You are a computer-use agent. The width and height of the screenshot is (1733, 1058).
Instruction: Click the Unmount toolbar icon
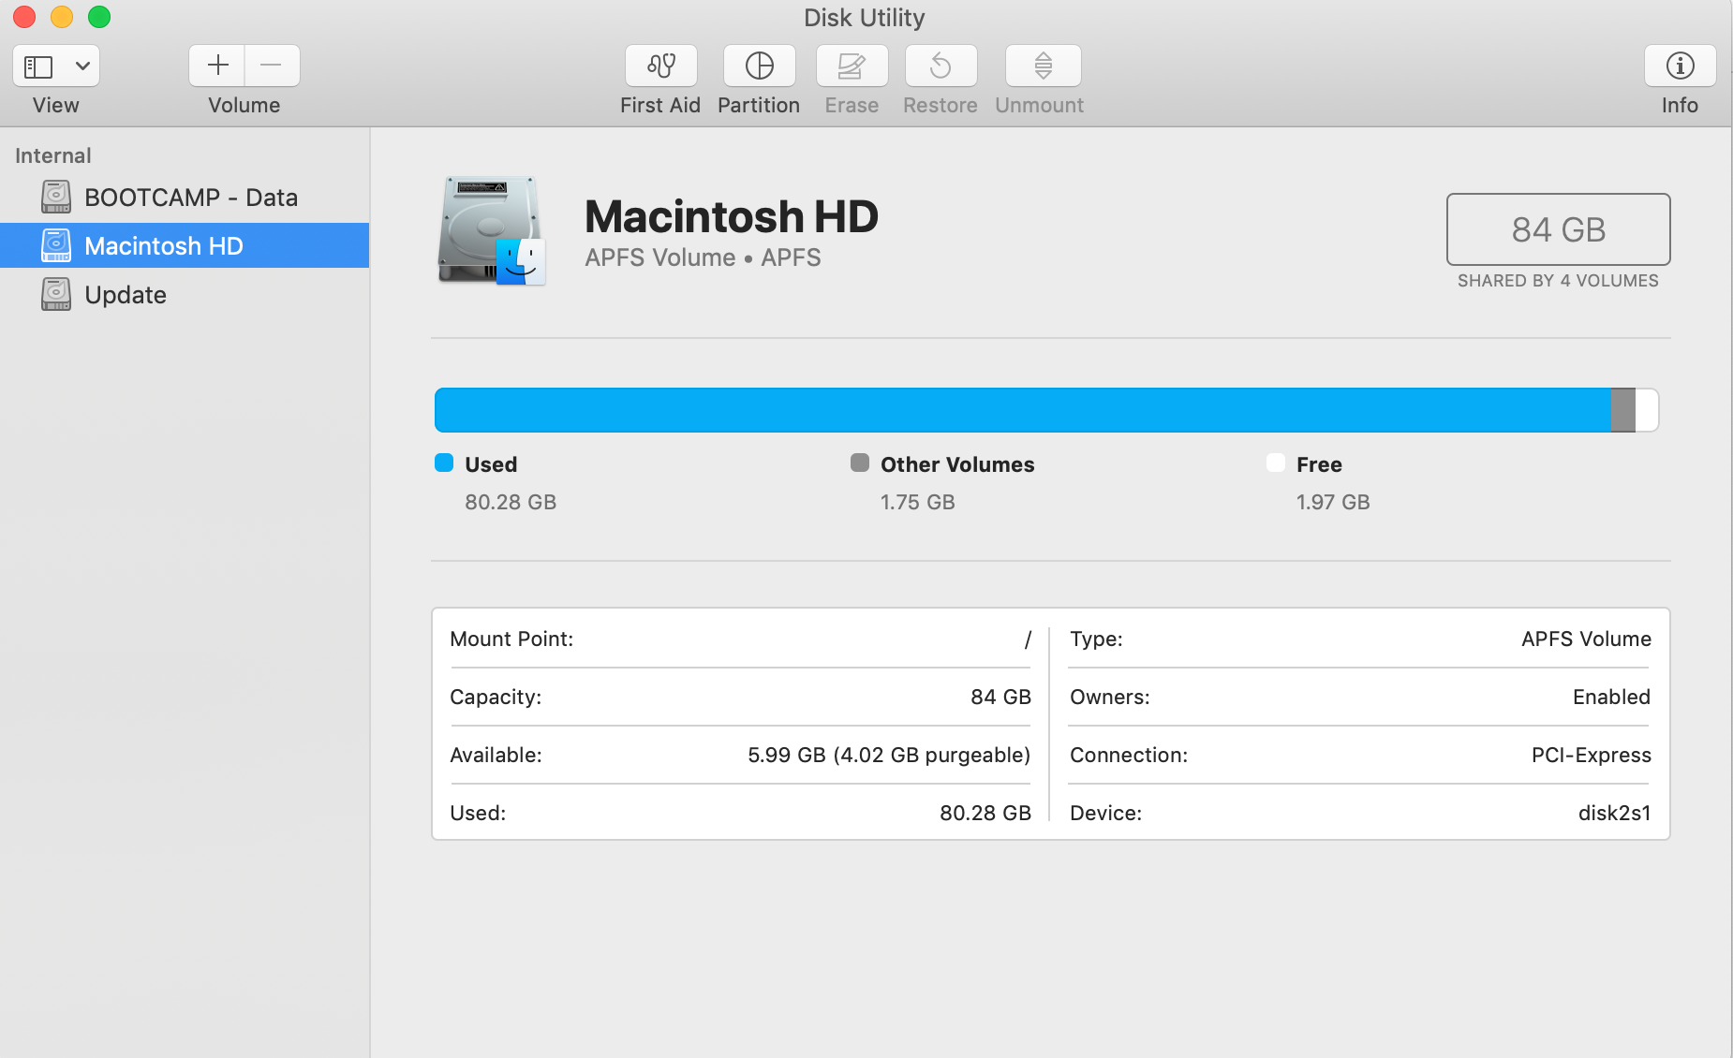point(1043,66)
